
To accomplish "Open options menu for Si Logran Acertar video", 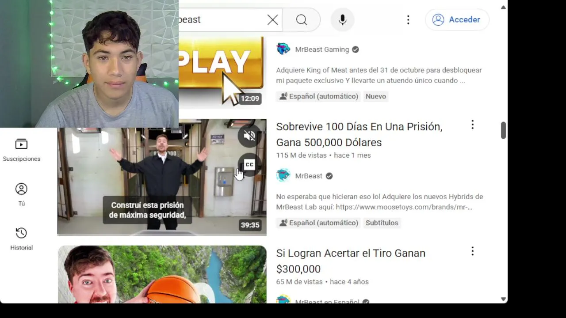I will (x=473, y=251).
